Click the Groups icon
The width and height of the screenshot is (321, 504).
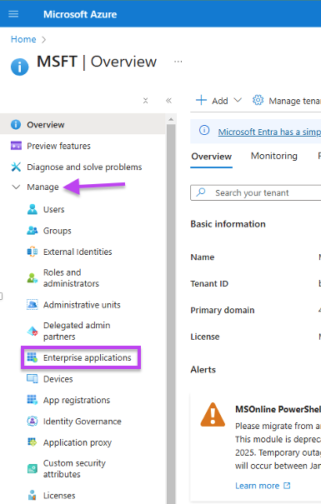point(33,231)
